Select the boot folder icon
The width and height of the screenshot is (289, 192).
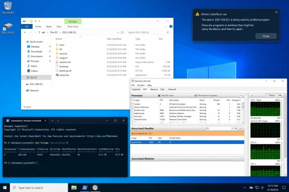point(57,45)
